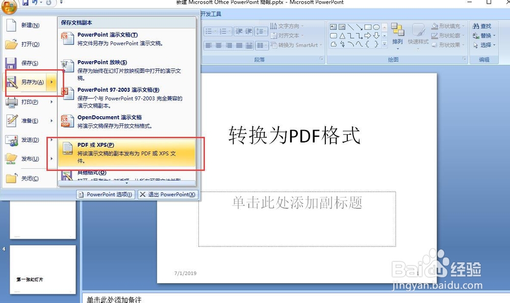Open 形状效果 shape effects menu

[448, 44]
